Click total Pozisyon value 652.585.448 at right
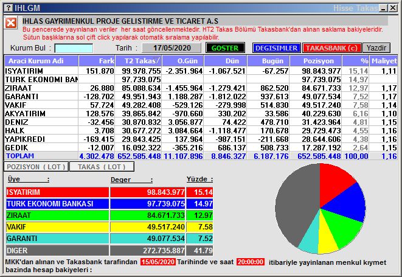Screen dimensions: 402x277 point(319,156)
